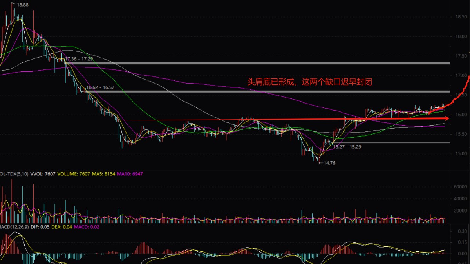
Task: Select the MA5: 8154 volume legend
Action: (104, 173)
